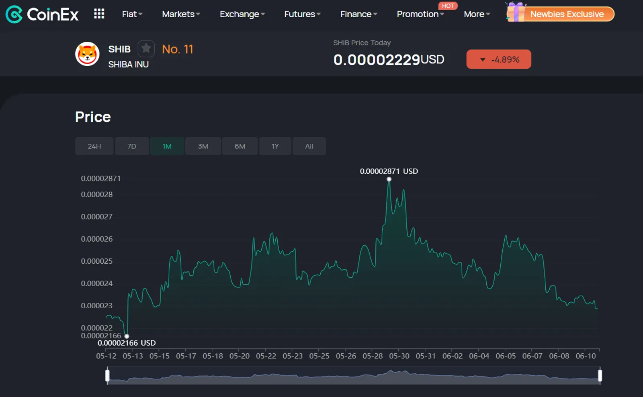Expand the More dropdown menu

coord(477,14)
